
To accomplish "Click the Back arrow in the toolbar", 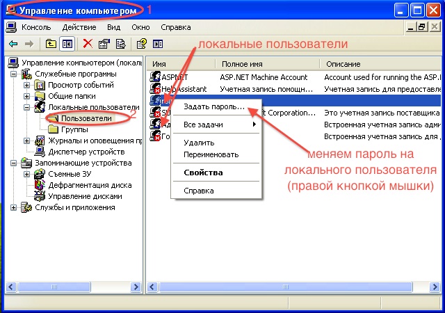I will (x=13, y=43).
